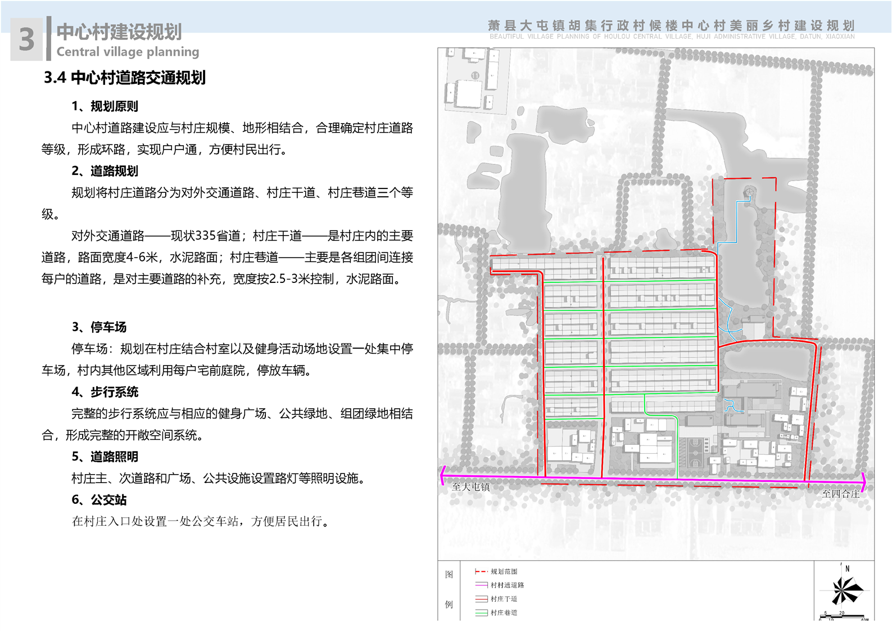Click the red dashed 规划范围 legend symbol
892x631 pixels.
(481, 571)
